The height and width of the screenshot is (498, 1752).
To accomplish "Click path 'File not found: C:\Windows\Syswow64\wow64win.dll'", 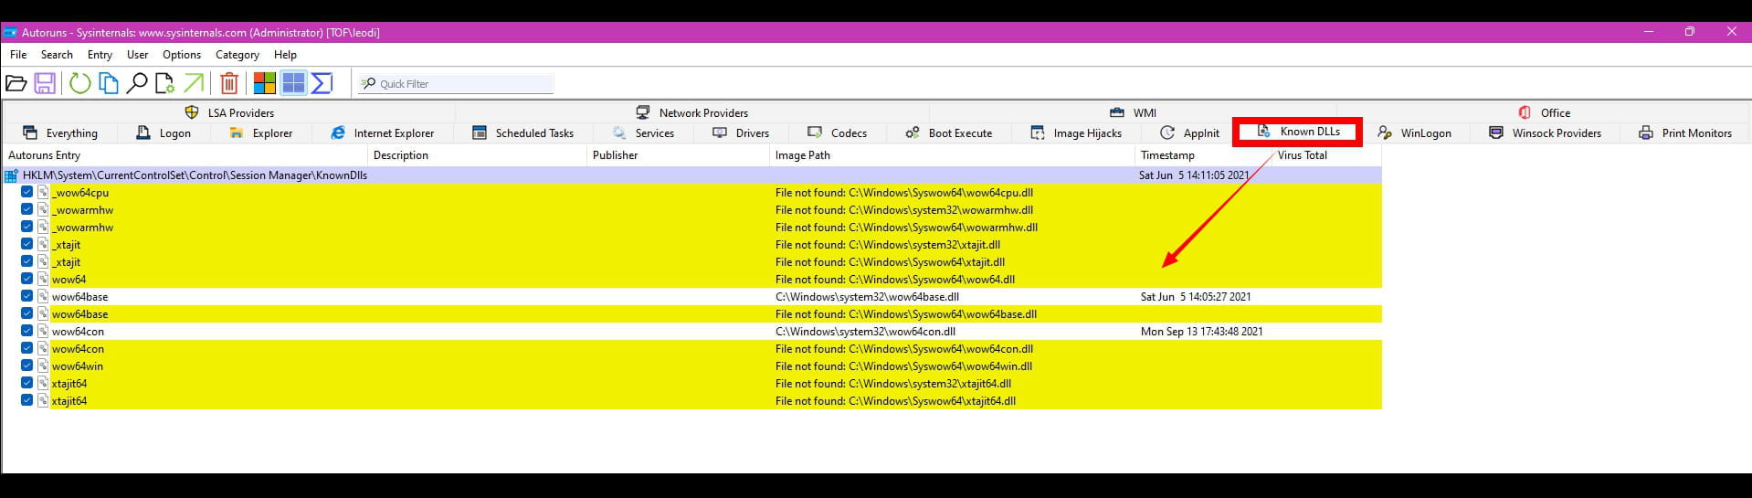I will pyautogui.click(x=903, y=366).
